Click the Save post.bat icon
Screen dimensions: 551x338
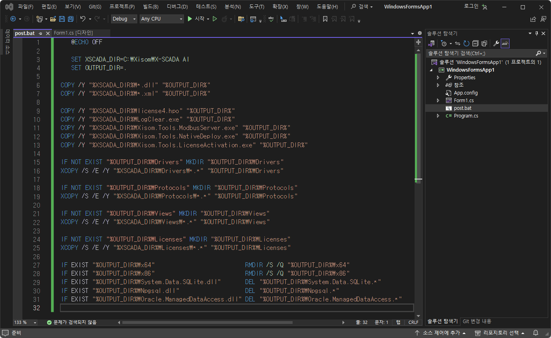coord(62,19)
